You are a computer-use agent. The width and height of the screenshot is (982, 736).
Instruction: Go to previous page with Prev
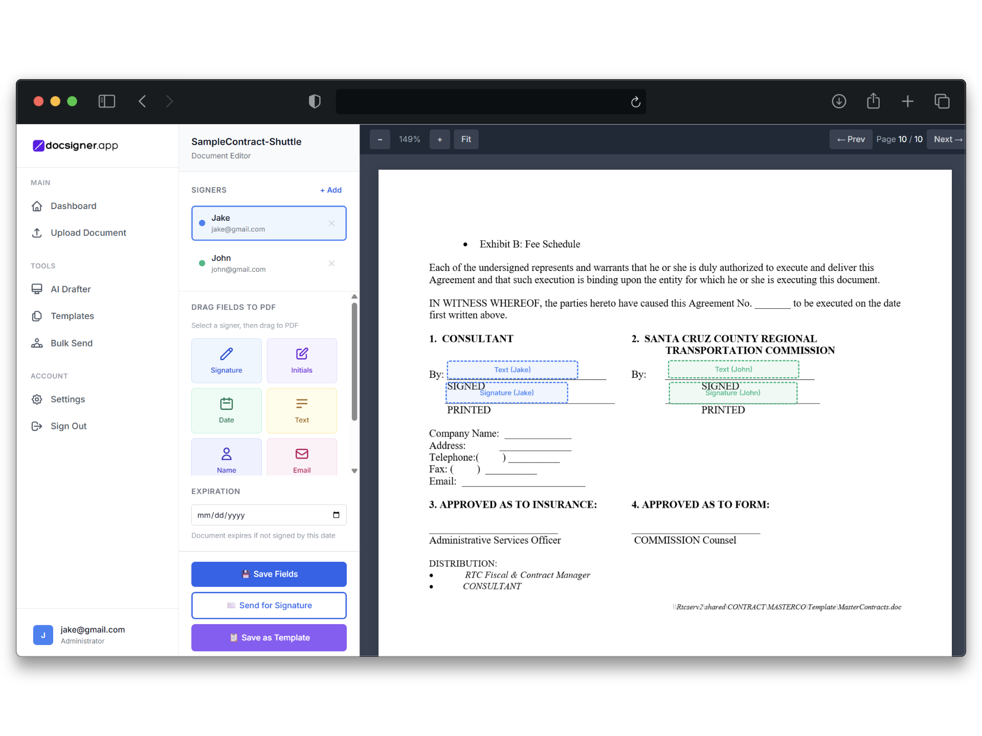851,139
